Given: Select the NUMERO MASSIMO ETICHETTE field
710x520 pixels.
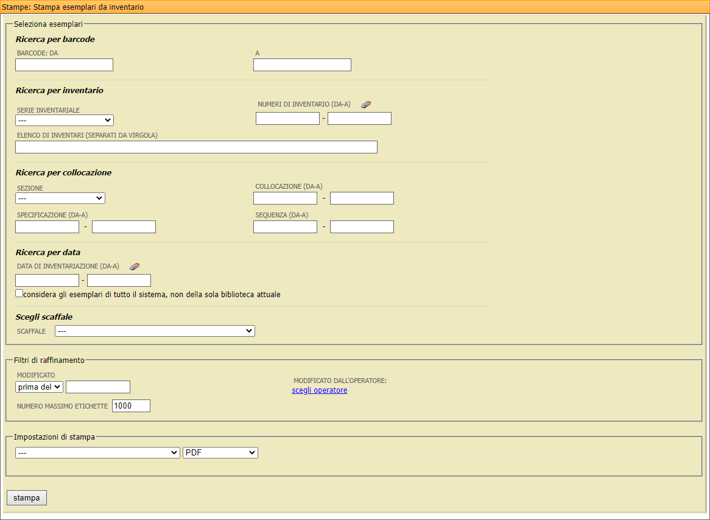Looking at the screenshot, I should 131,406.
